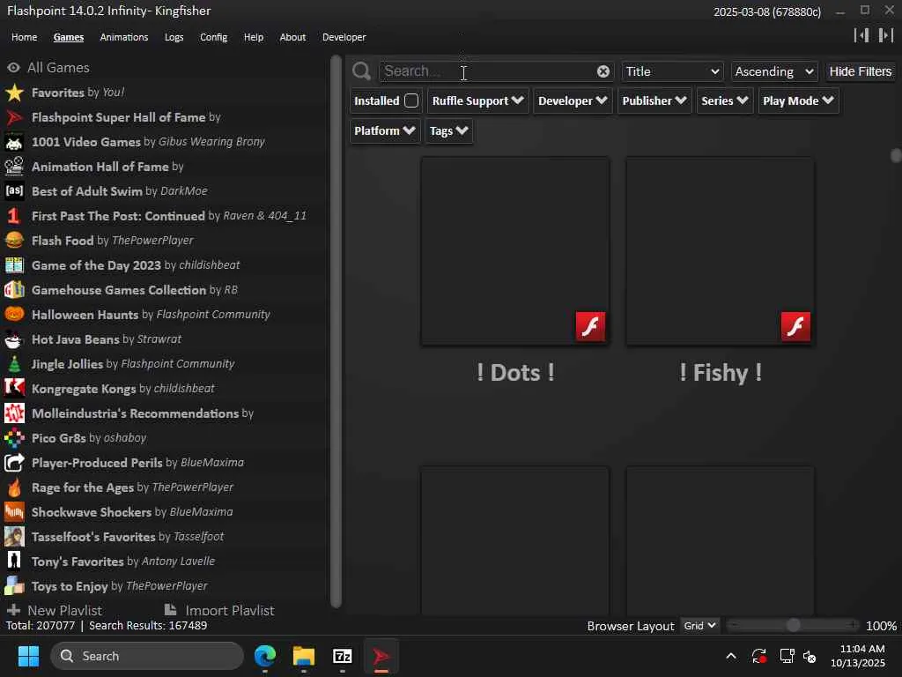
Task: Go to the Home tab
Action: pyautogui.click(x=24, y=37)
